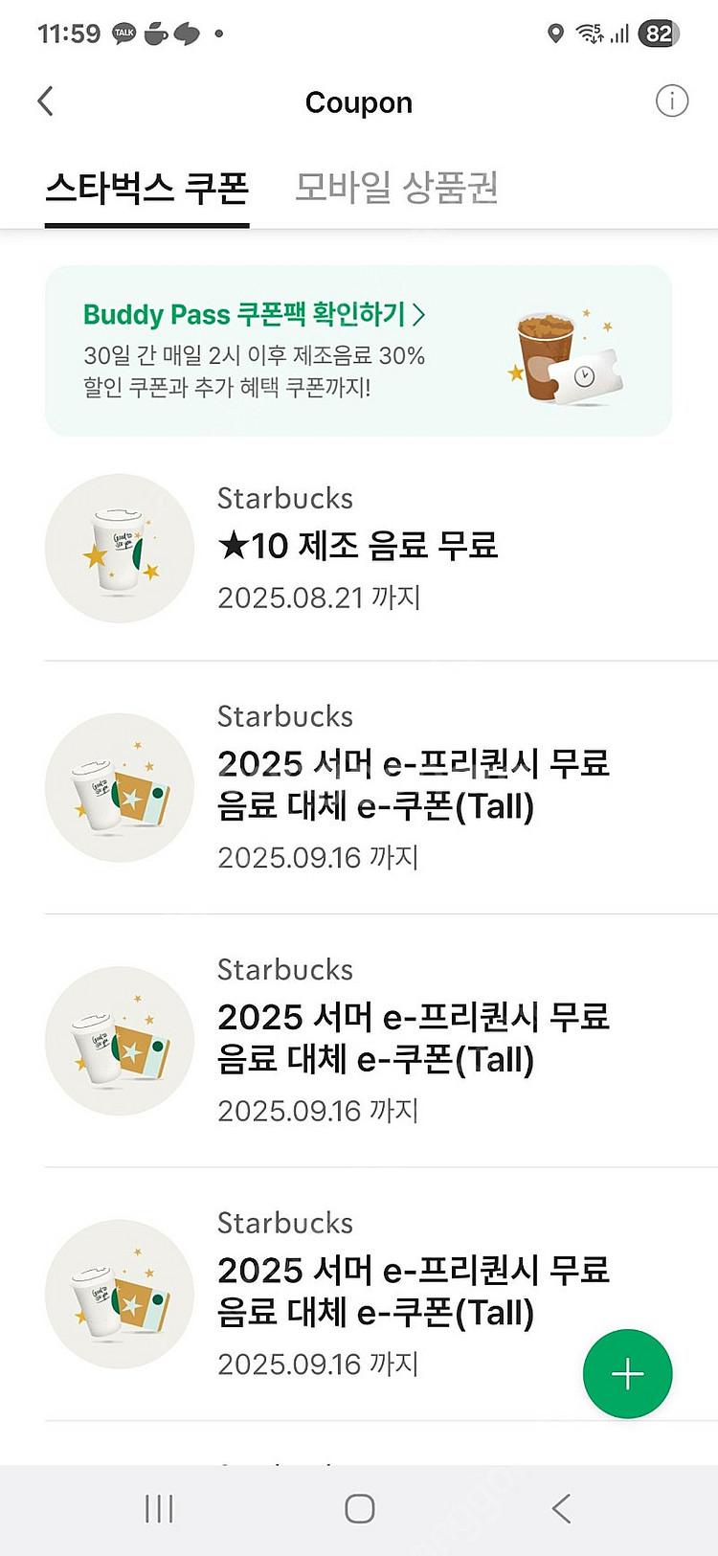Tap the first summer e-frequency coupon thumbnail
718x1556 pixels.
[120, 787]
